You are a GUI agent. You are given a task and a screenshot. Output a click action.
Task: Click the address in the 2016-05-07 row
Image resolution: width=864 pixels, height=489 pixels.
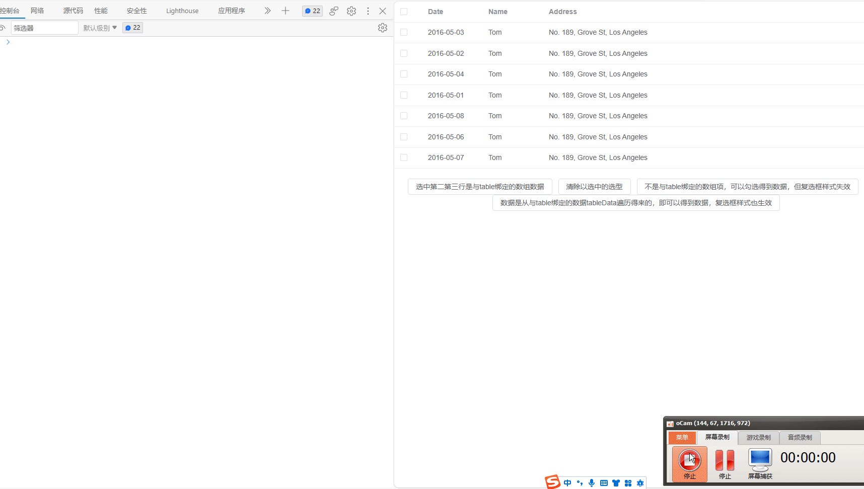point(598,157)
